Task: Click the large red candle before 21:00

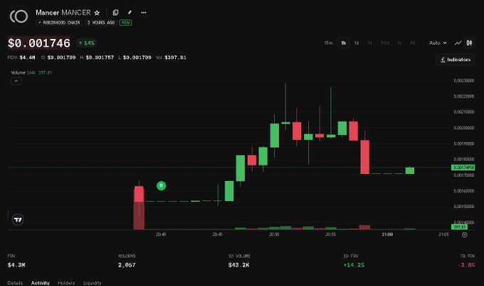Action: (x=365, y=157)
